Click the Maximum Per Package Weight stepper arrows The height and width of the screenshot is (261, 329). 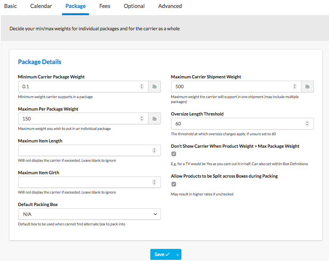pos(142,119)
